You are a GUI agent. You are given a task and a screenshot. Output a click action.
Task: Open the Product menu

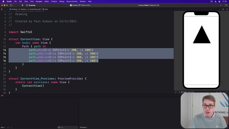pos(54,1)
